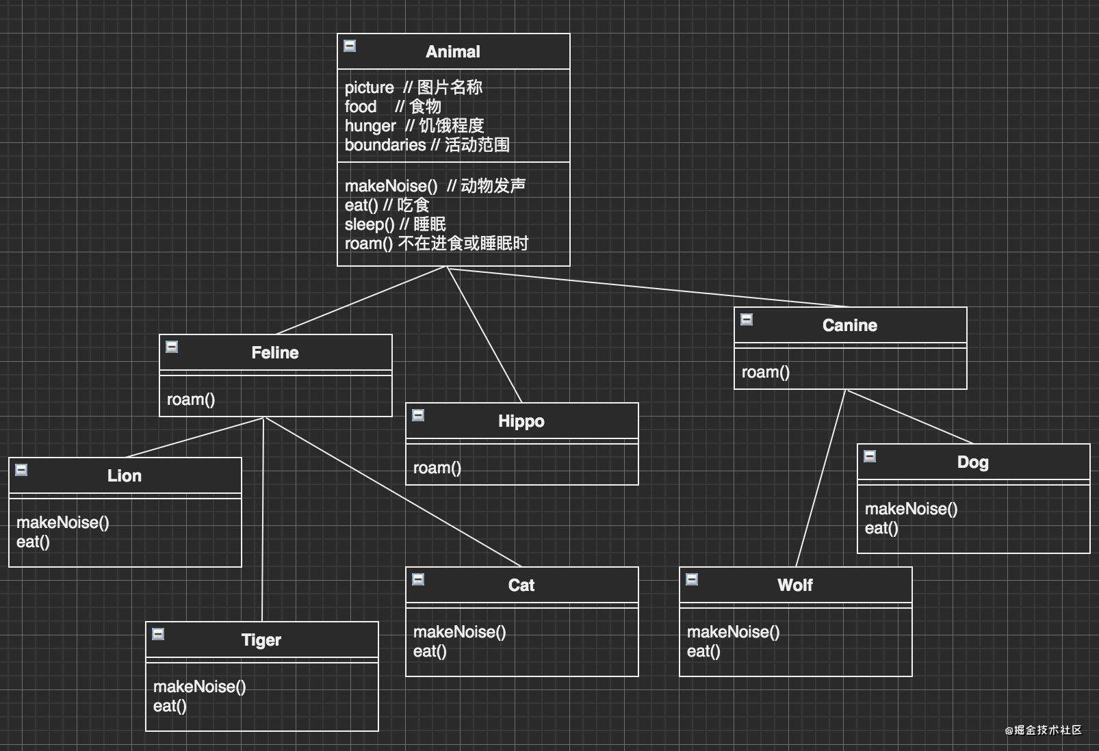The height and width of the screenshot is (751, 1099).
Task: Collapse the Cat class box
Action: [418, 579]
